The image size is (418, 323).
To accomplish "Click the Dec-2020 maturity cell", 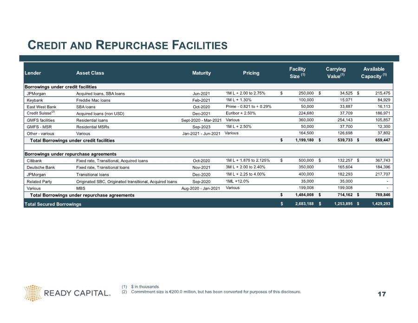I will (201, 175).
